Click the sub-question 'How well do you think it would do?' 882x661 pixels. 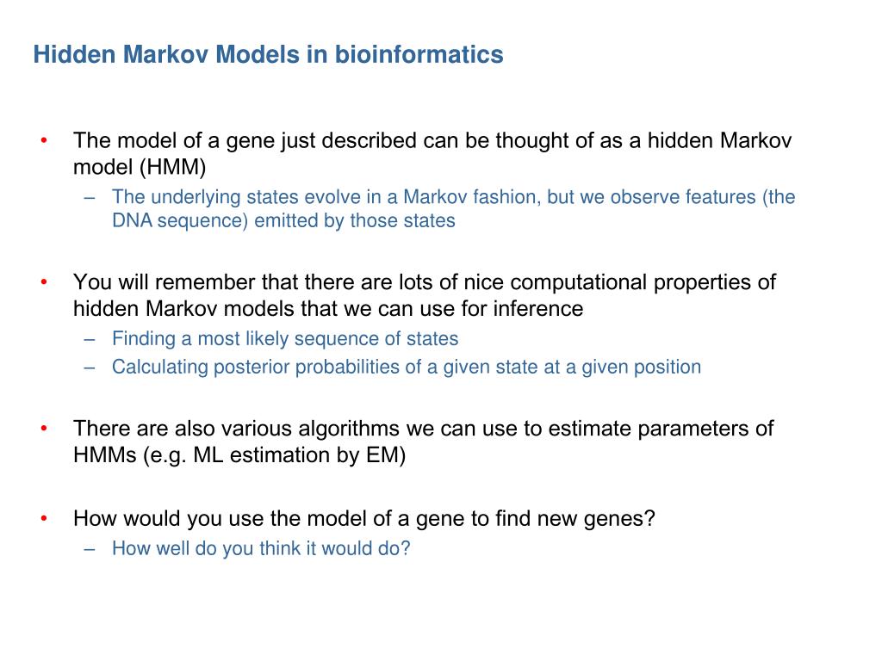coord(261,548)
